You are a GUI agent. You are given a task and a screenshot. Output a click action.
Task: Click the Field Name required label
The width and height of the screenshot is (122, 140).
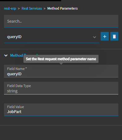[17, 69]
